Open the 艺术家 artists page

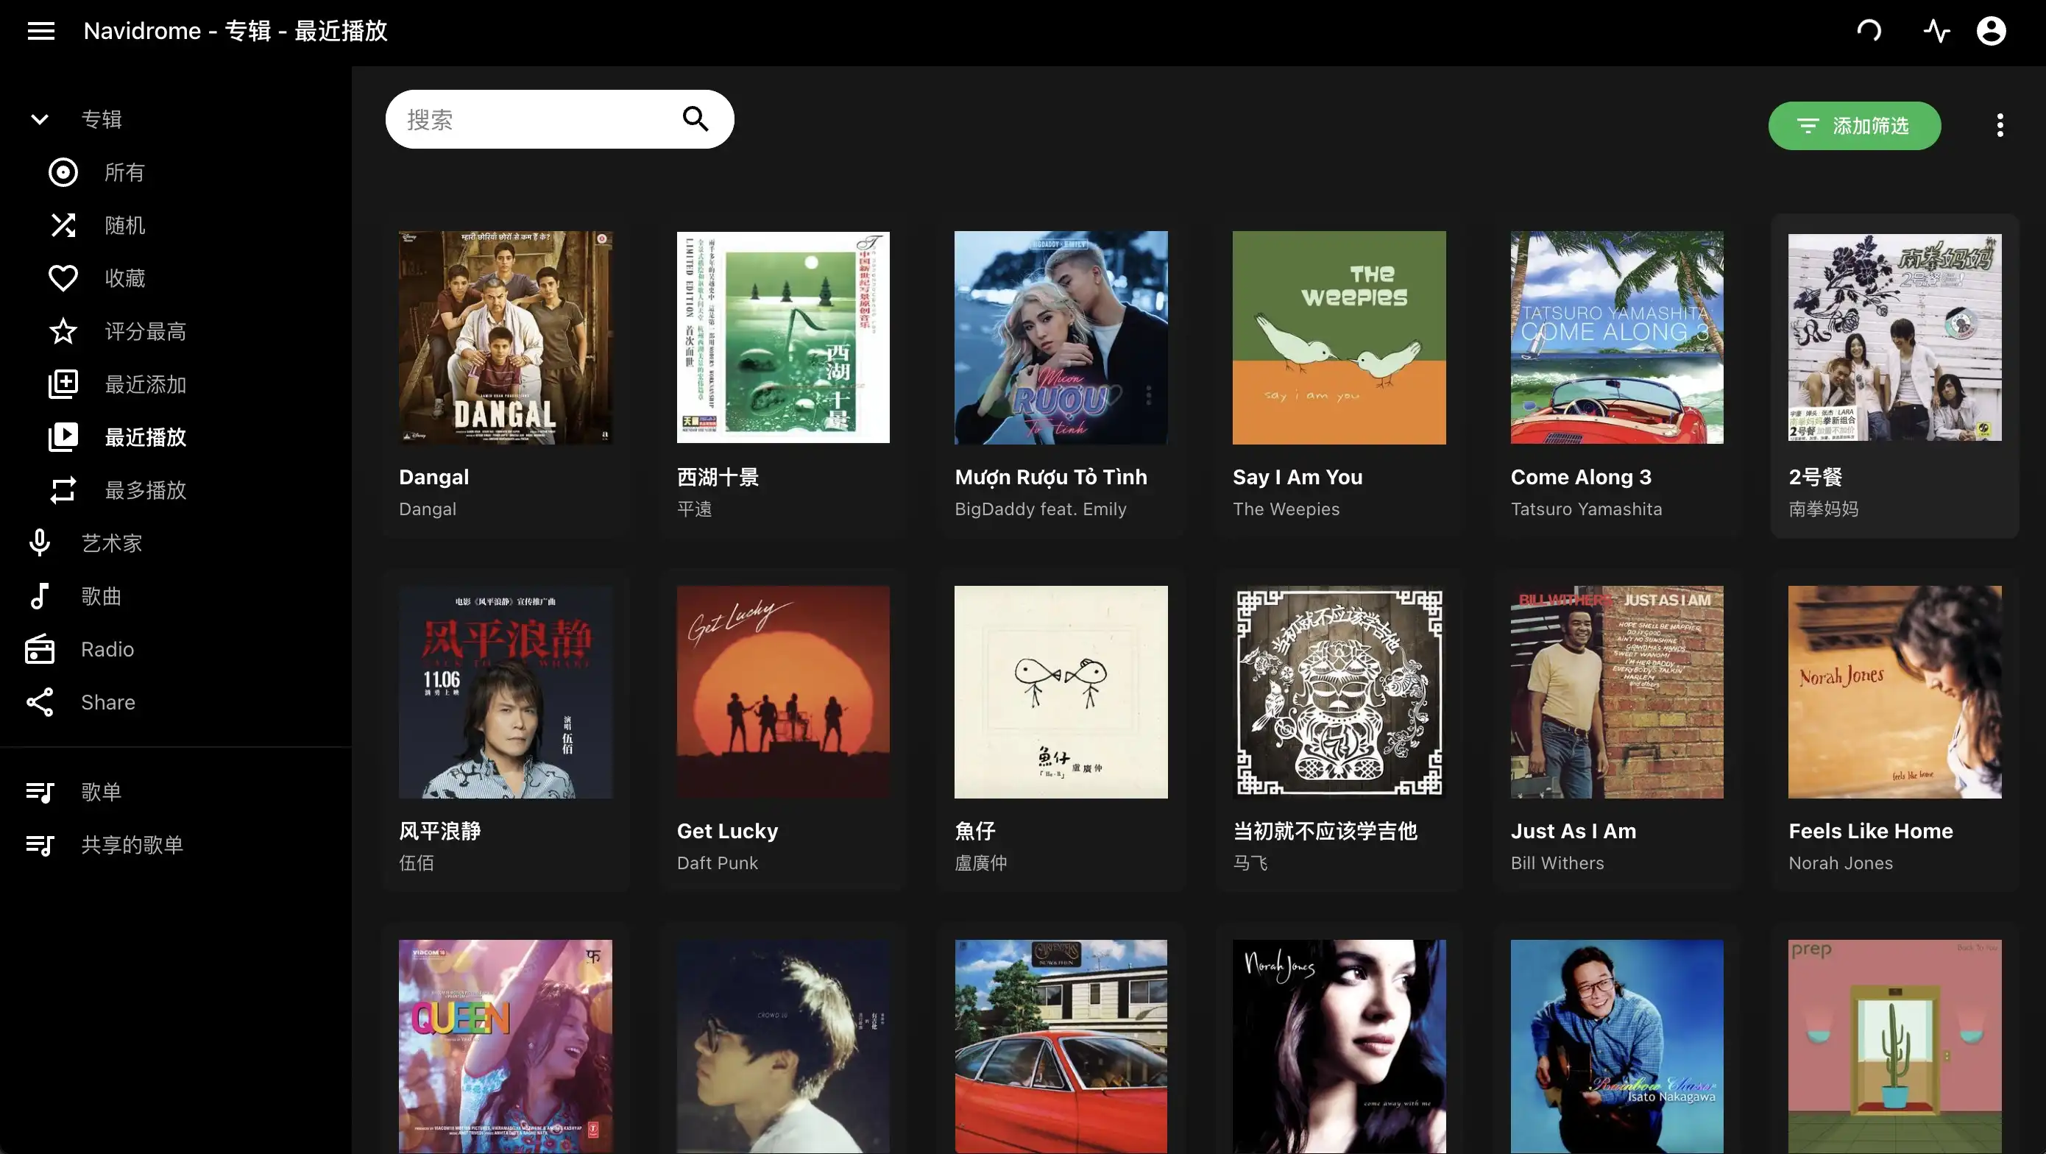pyautogui.click(x=111, y=543)
